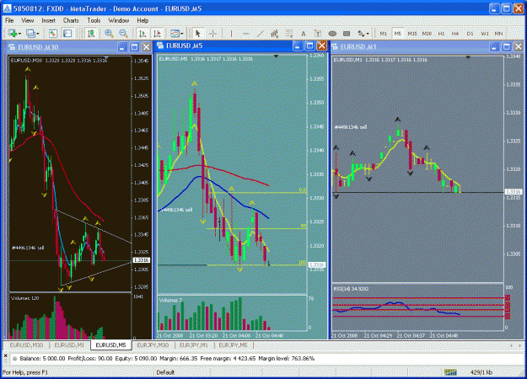The width and height of the screenshot is (527, 379).
Task: Click the chart shift triangle atop M1 chart
Action: pyautogui.click(x=468, y=57)
